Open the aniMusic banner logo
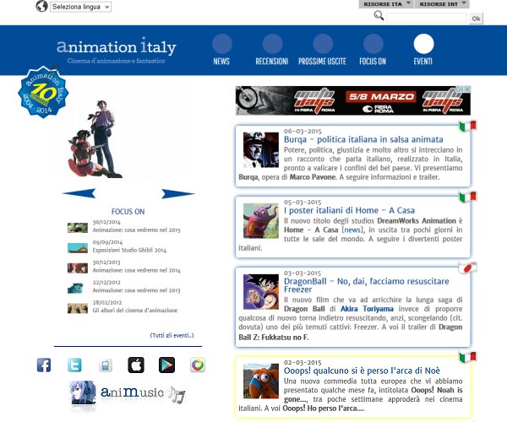 coord(127,393)
